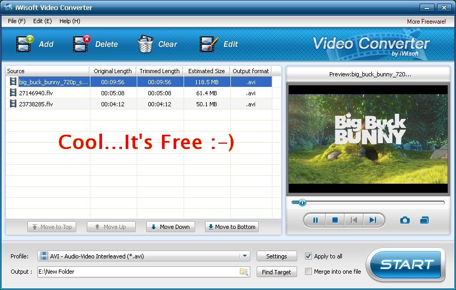Skip to next frame in preview
The image size is (456, 290).
[373, 220]
